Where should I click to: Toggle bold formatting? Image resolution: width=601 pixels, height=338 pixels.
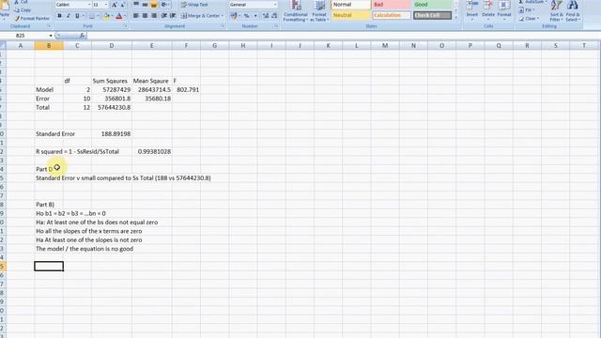pyautogui.click(x=59, y=16)
